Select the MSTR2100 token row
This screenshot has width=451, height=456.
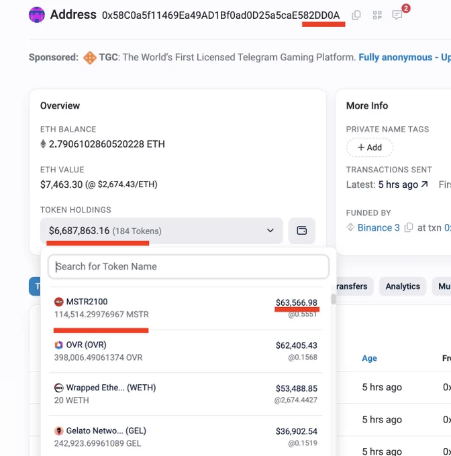point(186,308)
